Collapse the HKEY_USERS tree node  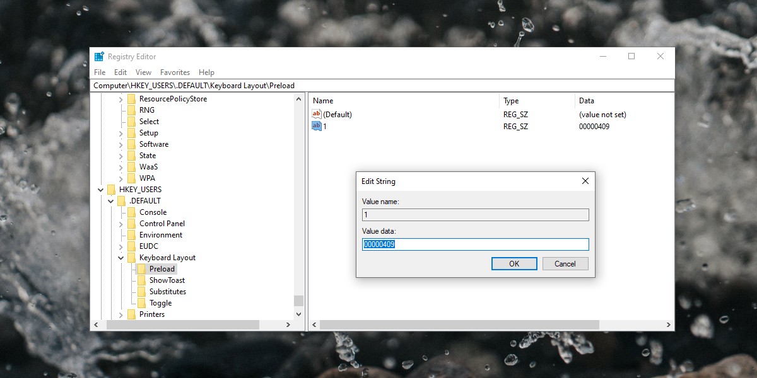click(x=100, y=189)
